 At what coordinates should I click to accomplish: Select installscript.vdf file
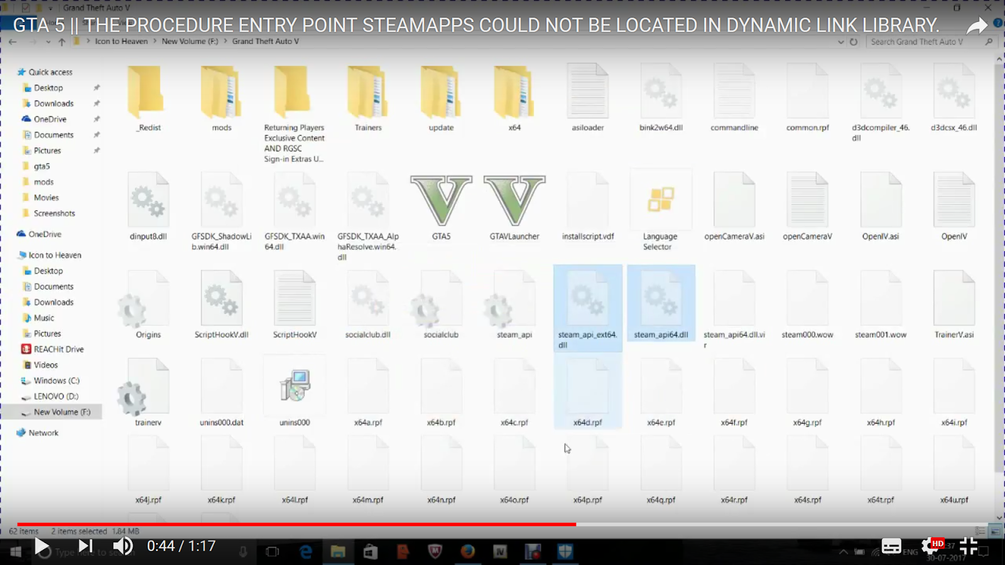pos(588,207)
